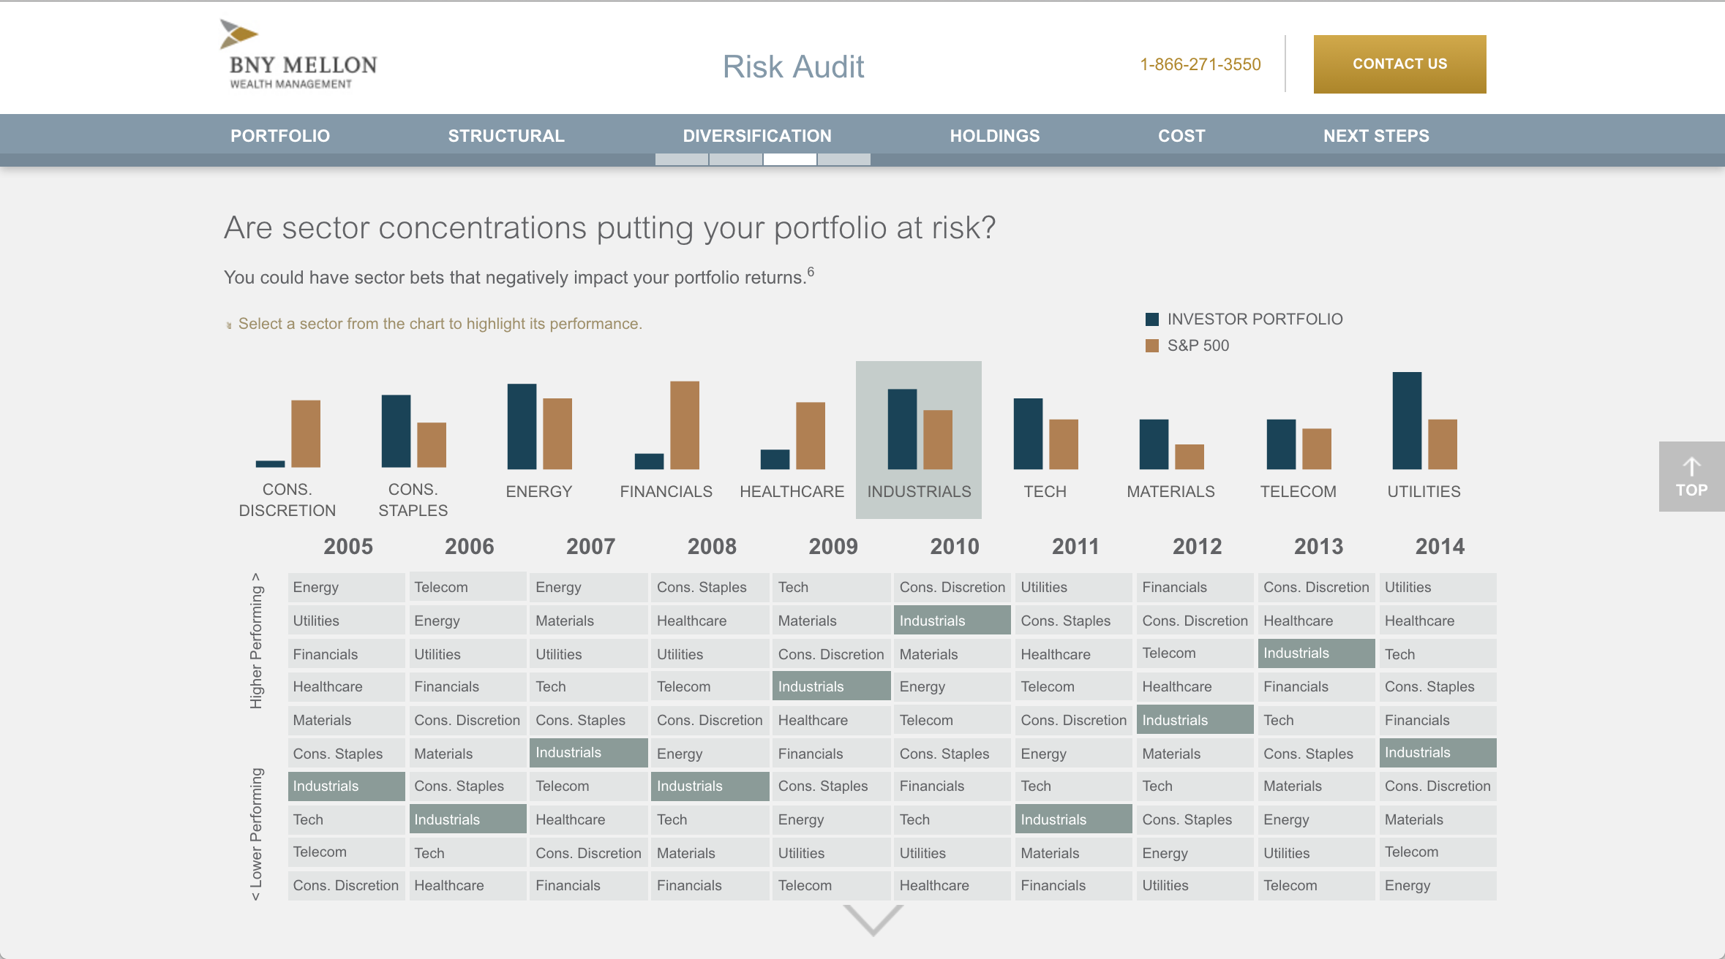Open the Next Steps tab

click(1376, 136)
